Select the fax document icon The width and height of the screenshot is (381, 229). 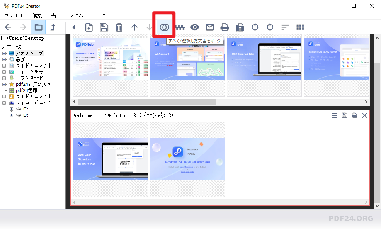tap(240, 27)
